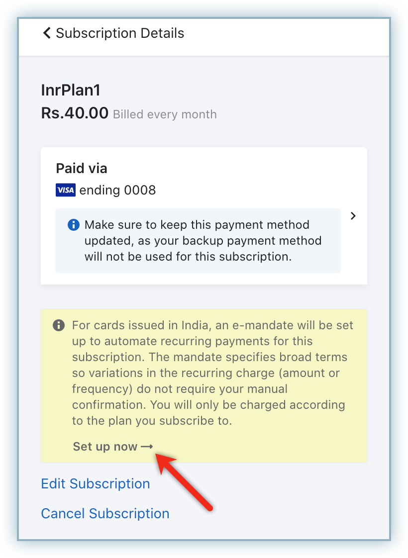Click the InrPlan1 plan name

[71, 91]
